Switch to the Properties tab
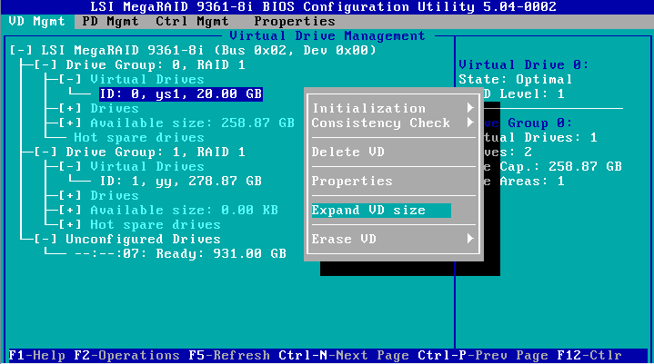The height and width of the screenshot is (364, 654). click(x=295, y=21)
